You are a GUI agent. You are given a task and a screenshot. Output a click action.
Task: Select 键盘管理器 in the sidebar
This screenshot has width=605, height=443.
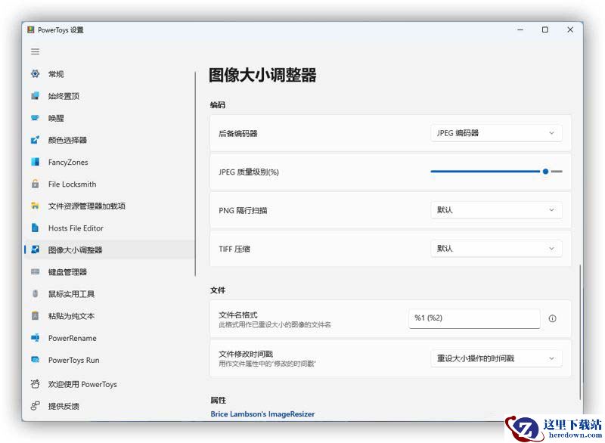[110, 272]
